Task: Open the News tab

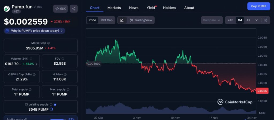Action: click(134, 8)
